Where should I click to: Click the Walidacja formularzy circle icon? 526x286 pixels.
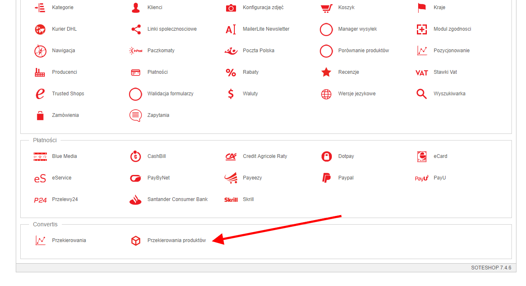136,94
